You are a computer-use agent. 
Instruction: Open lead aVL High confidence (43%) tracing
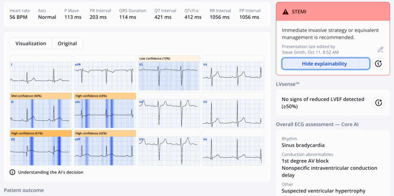[x=105, y=113]
